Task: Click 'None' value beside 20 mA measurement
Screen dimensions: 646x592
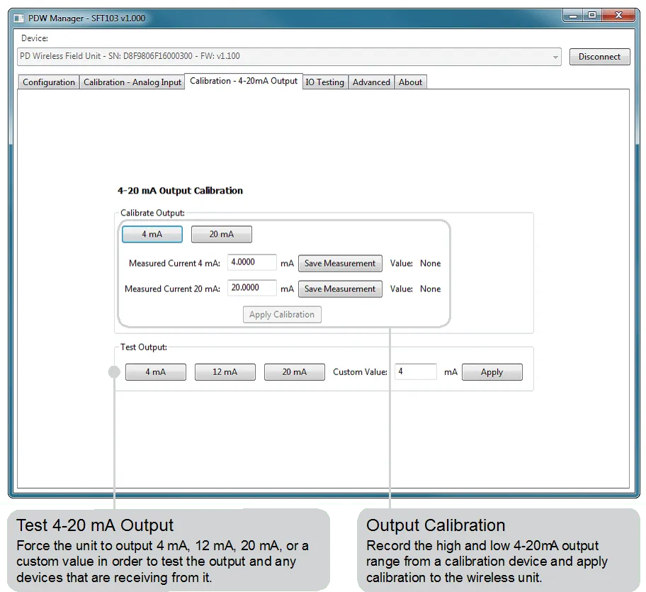Action: click(430, 289)
